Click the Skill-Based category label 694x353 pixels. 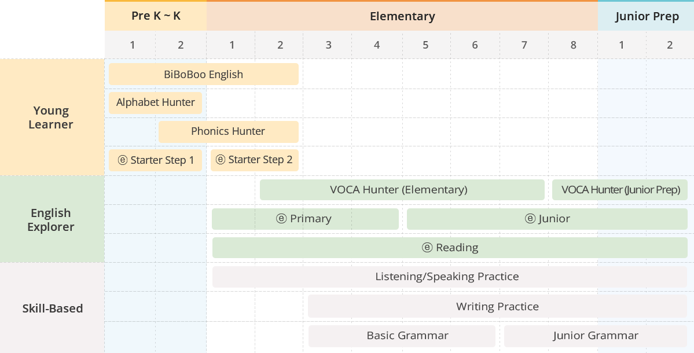tap(53, 308)
